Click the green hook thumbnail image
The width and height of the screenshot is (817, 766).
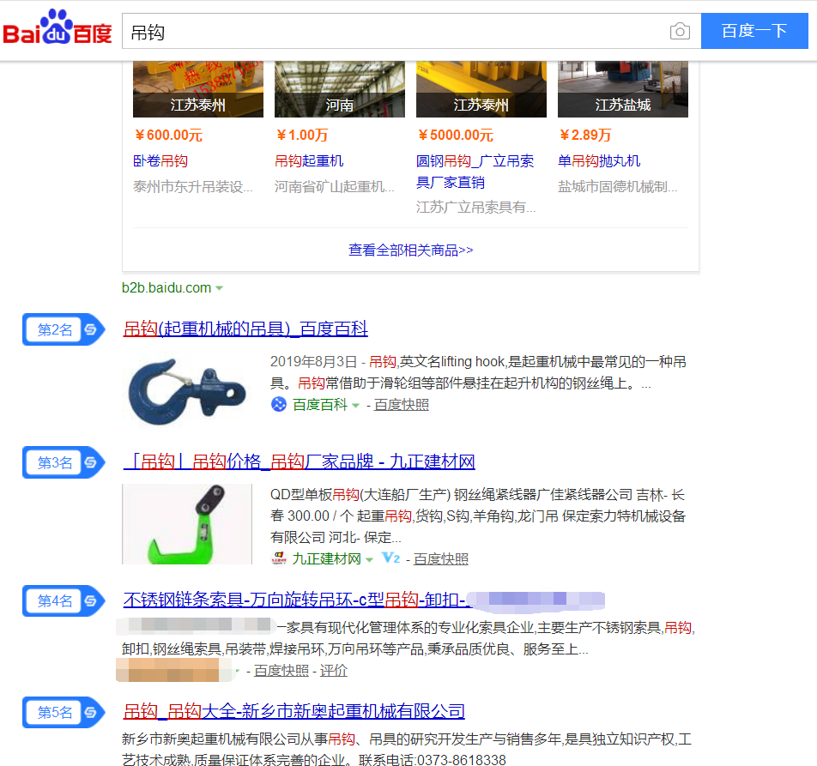187,524
